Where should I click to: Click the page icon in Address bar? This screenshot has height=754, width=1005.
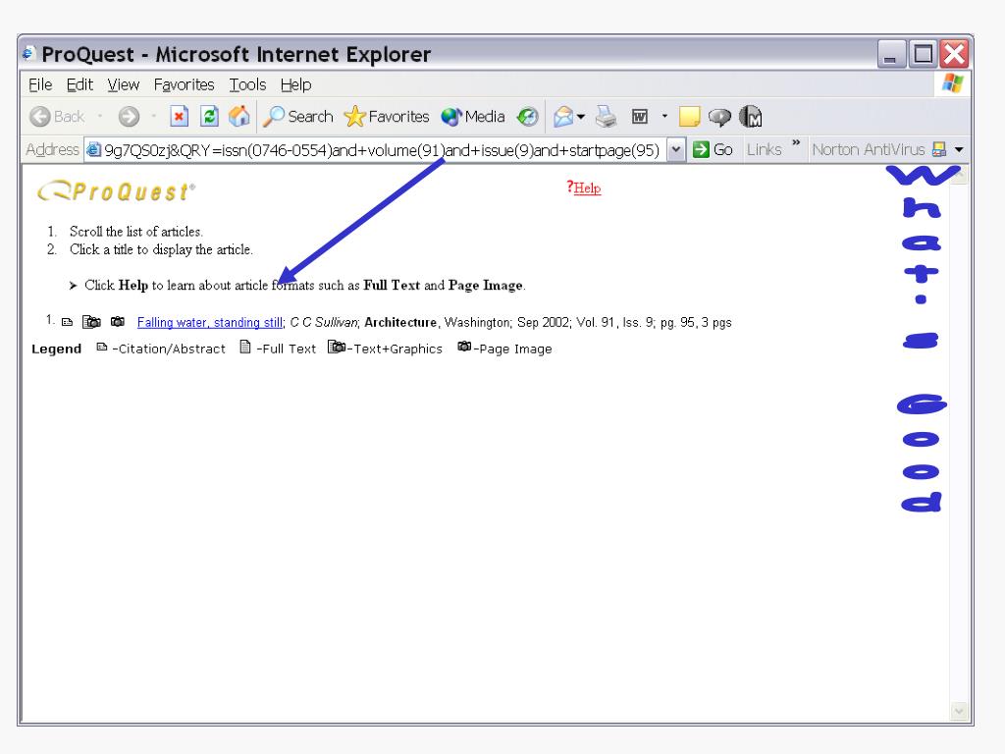(93, 149)
